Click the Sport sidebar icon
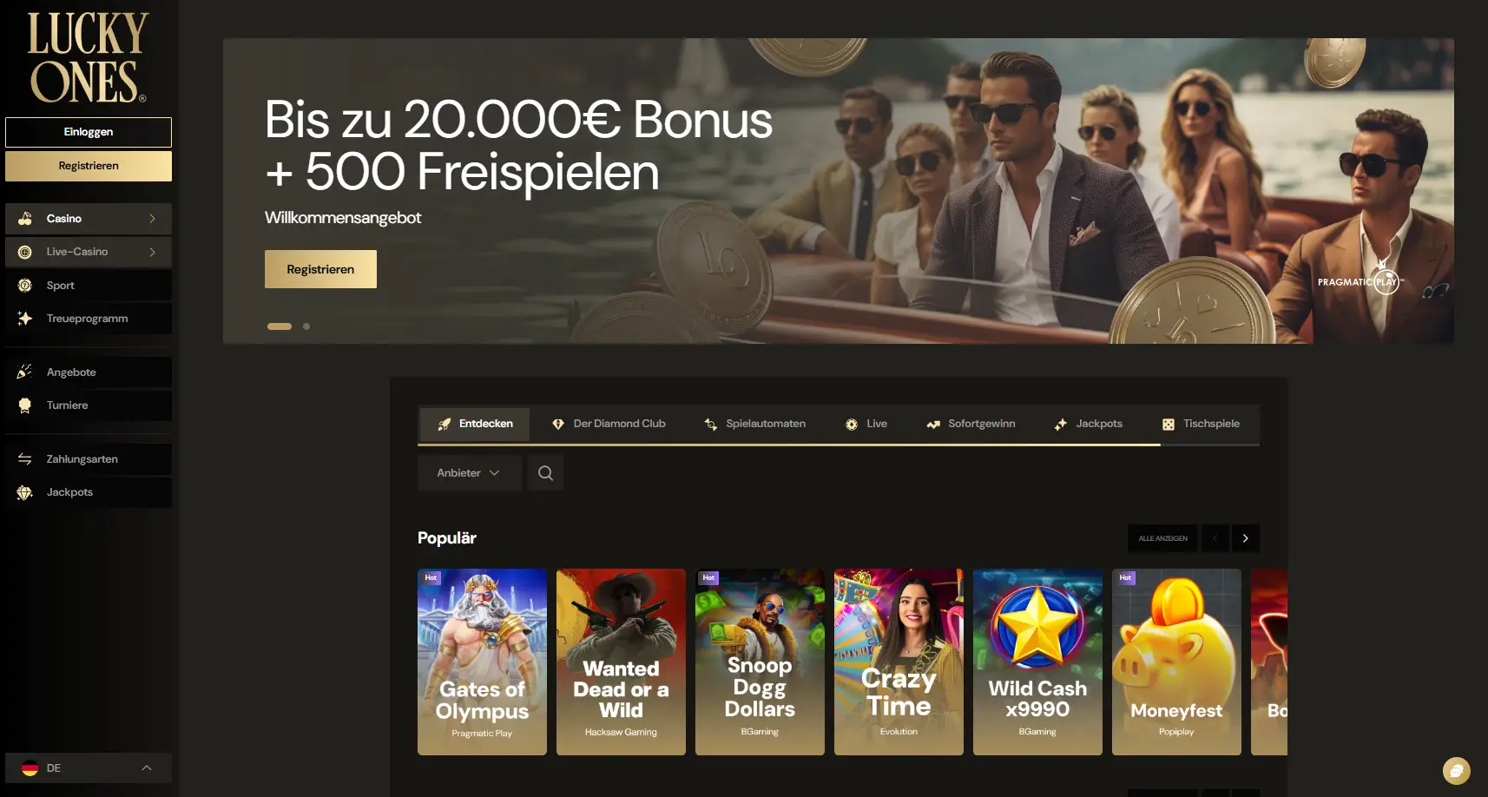This screenshot has width=1488, height=797. tap(26, 285)
